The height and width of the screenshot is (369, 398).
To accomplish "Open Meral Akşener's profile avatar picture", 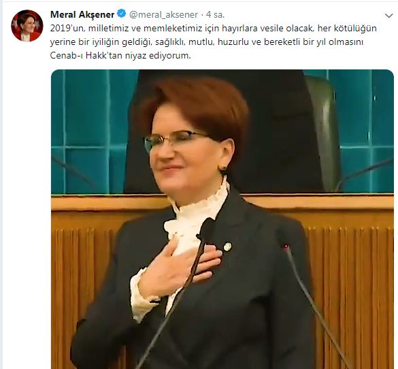I will [x=27, y=26].
